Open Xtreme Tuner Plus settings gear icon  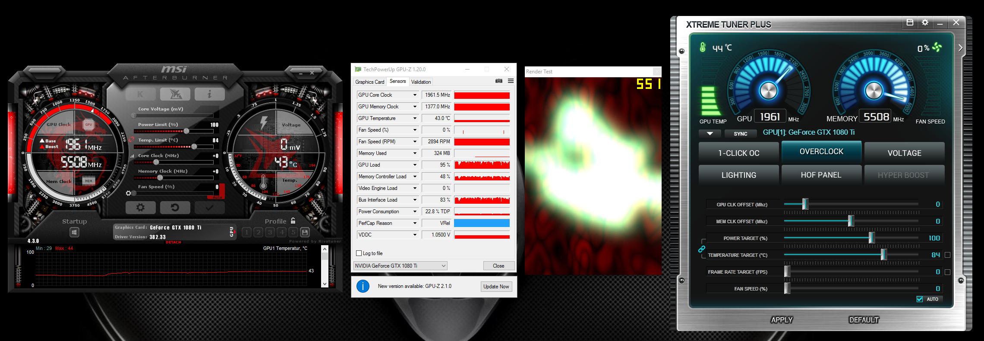(925, 22)
